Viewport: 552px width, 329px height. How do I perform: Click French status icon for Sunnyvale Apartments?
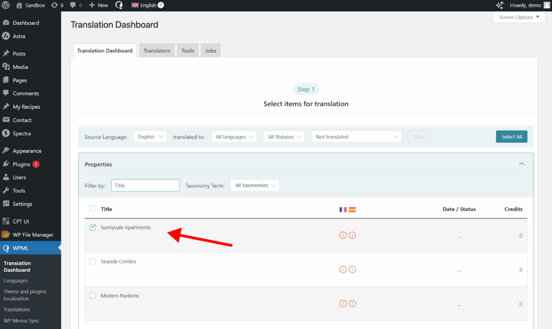point(343,235)
